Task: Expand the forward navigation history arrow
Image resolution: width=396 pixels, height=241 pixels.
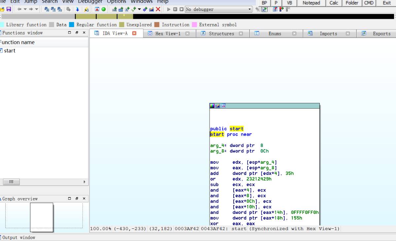Action: coord(36,9)
